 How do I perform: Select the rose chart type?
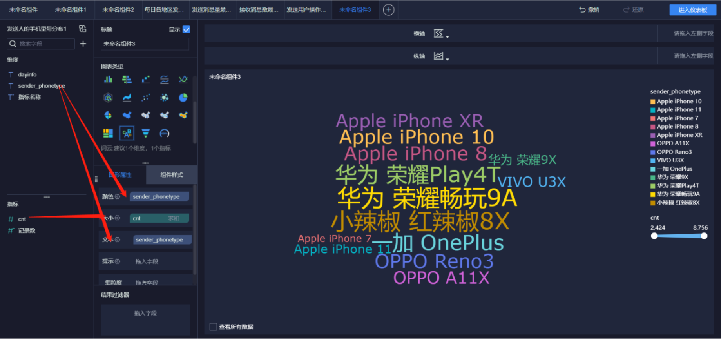(x=108, y=115)
